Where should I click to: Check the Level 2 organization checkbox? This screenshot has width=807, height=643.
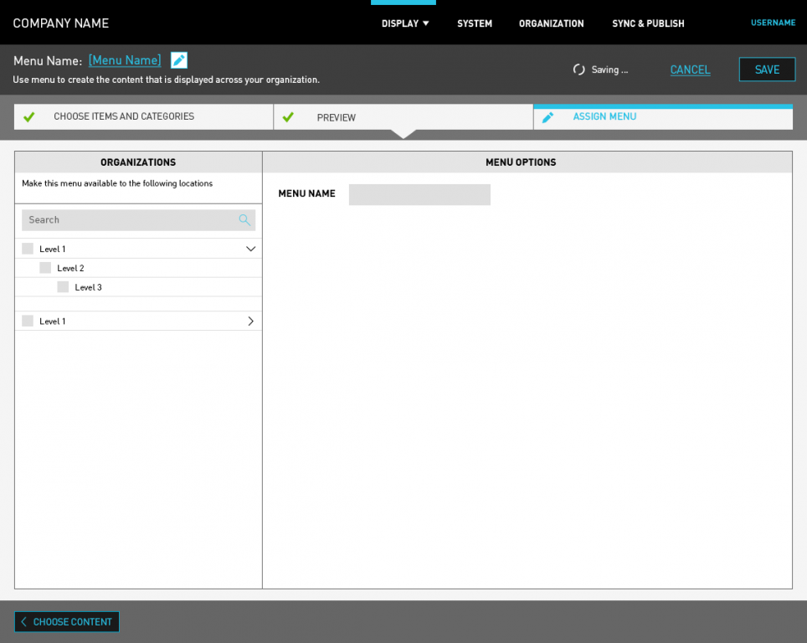coord(45,268)
